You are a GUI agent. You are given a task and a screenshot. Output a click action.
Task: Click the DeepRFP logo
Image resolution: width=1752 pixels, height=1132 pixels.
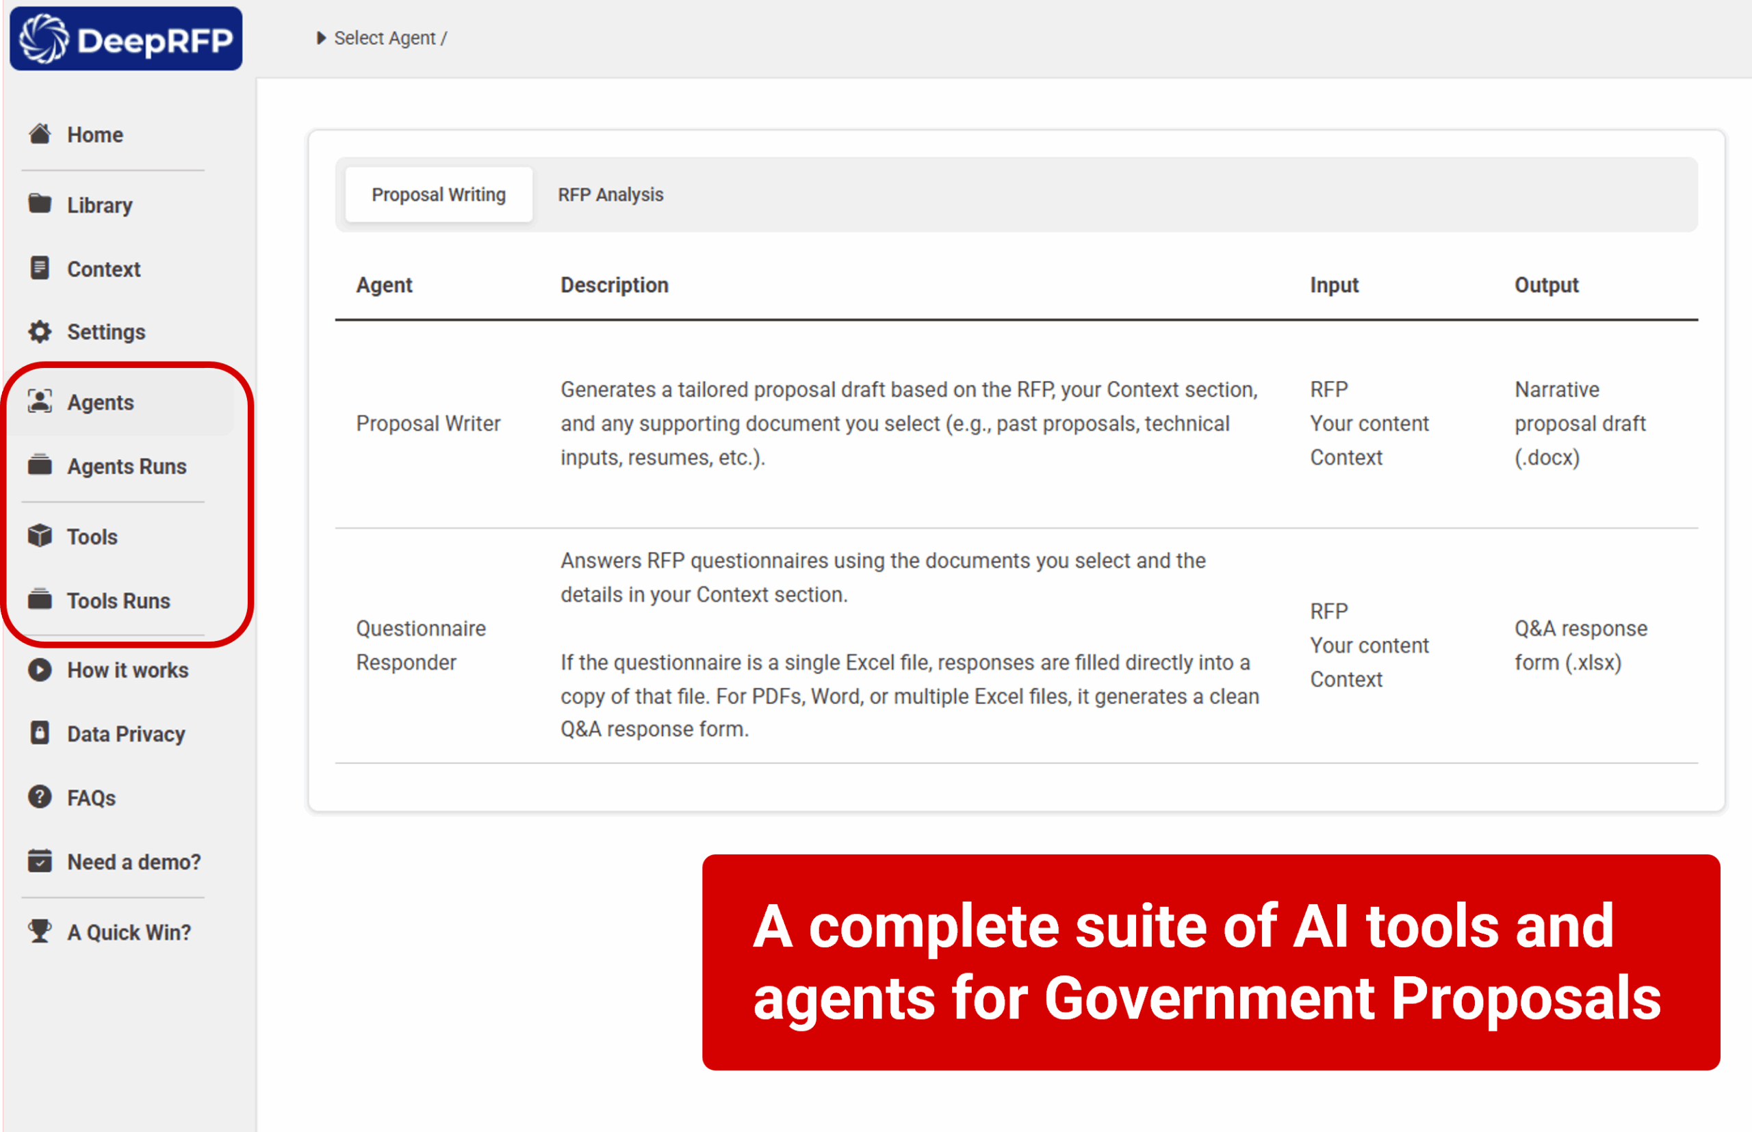pos(126,39)
